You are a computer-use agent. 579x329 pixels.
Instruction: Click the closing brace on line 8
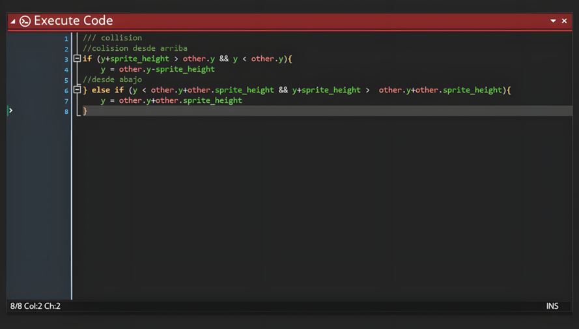85,111
